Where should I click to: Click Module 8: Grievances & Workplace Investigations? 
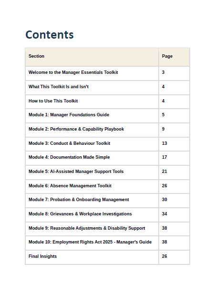[x=80, y=214]
